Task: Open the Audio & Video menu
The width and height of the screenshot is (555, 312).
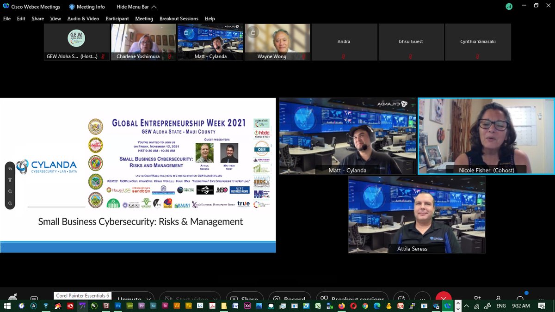Action: click(83, 18)
